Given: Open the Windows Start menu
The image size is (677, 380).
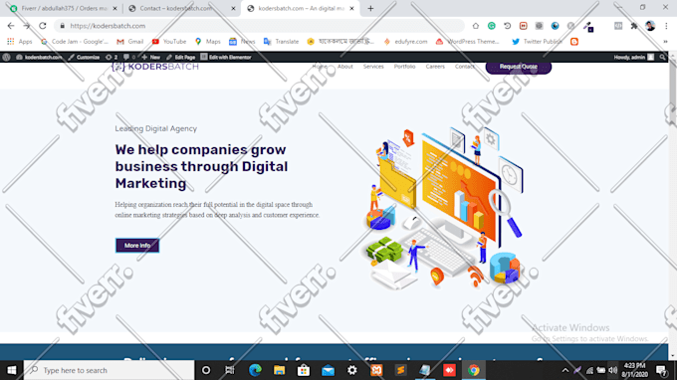Looking at the screenshot, I should tap(12, 370).
